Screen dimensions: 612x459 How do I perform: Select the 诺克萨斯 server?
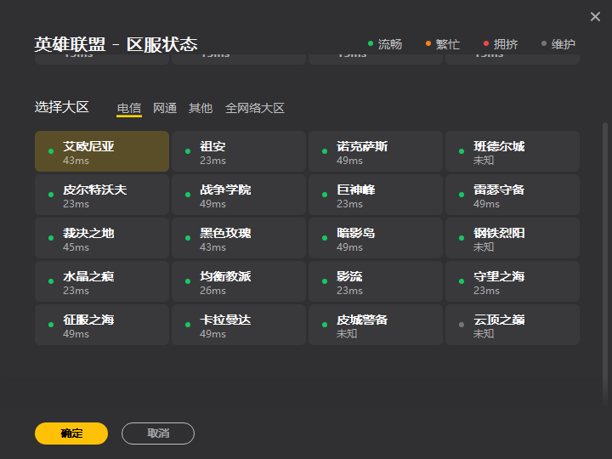point(376,151)
